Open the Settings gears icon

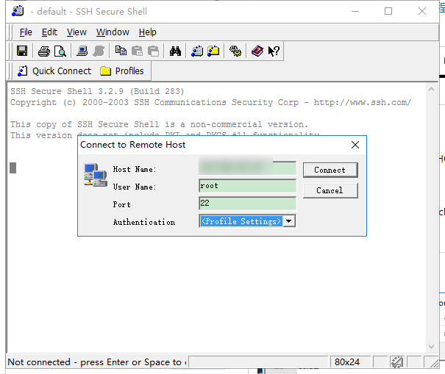tap(235, 51)
